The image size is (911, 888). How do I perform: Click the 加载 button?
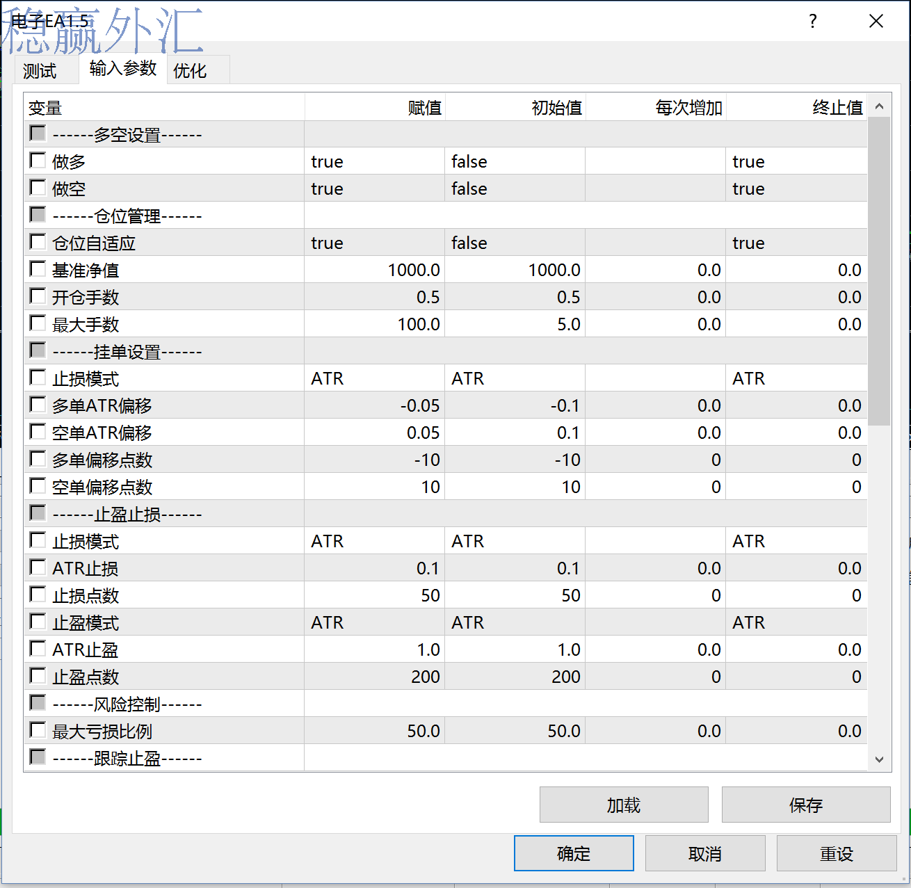click(x=624, y=805)
